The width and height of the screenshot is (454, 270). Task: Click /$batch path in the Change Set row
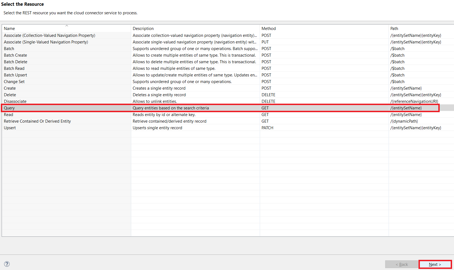pyautogui.click(x=398, y=82)
